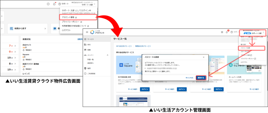268x113 pixels.
Task: Switch to 仲介会社向けサービス tab link
Action: [124, 46]
